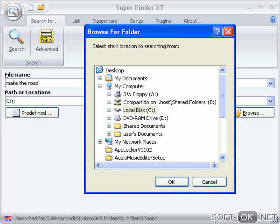Select the My Network Places icon
The image size is (280, 224).
tap(109, 141)
